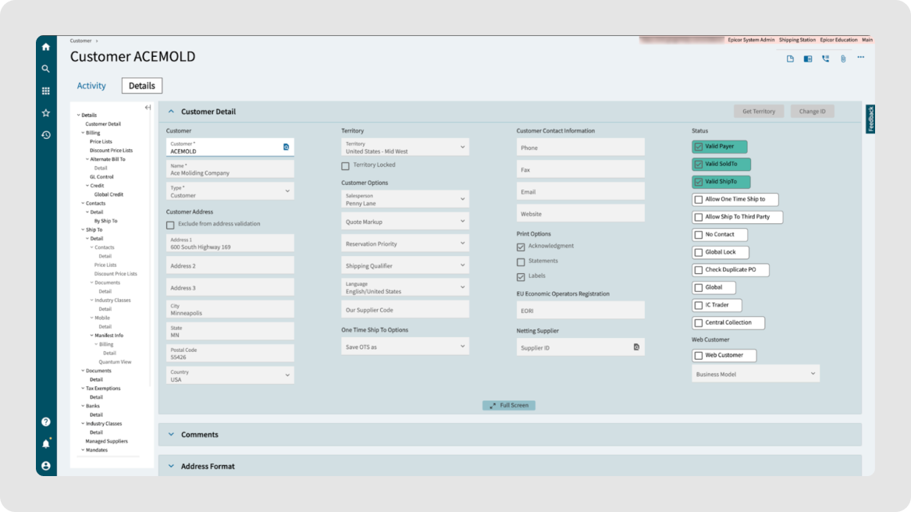Open Search in the left sidebar
This screenshot has width=911, height=512.
coord(46,69)
